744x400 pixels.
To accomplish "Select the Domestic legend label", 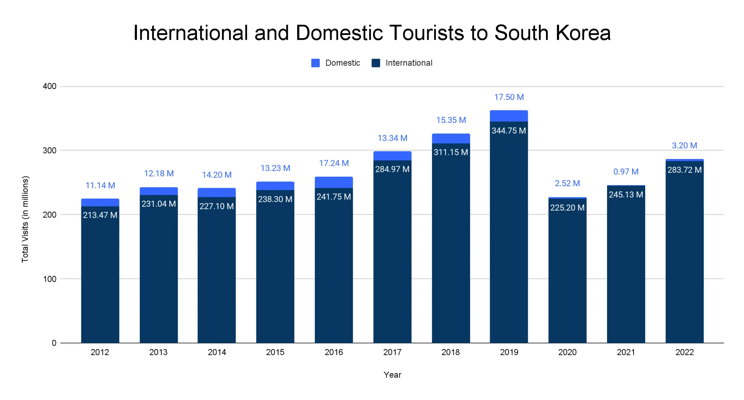I will pos(343,63).
